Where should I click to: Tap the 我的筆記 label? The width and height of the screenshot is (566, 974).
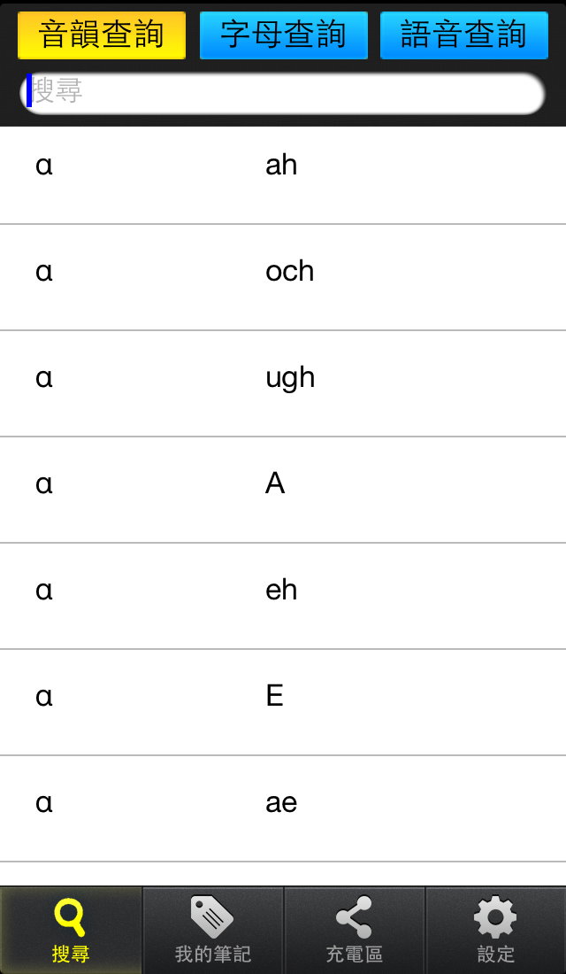point(213,955)
